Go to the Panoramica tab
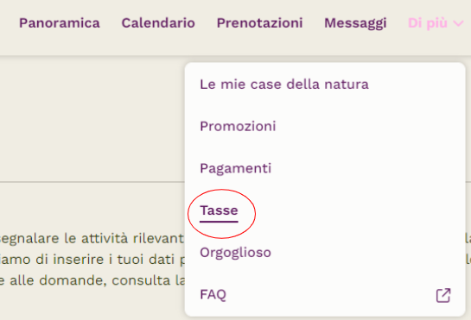 (x=60, y=23)
